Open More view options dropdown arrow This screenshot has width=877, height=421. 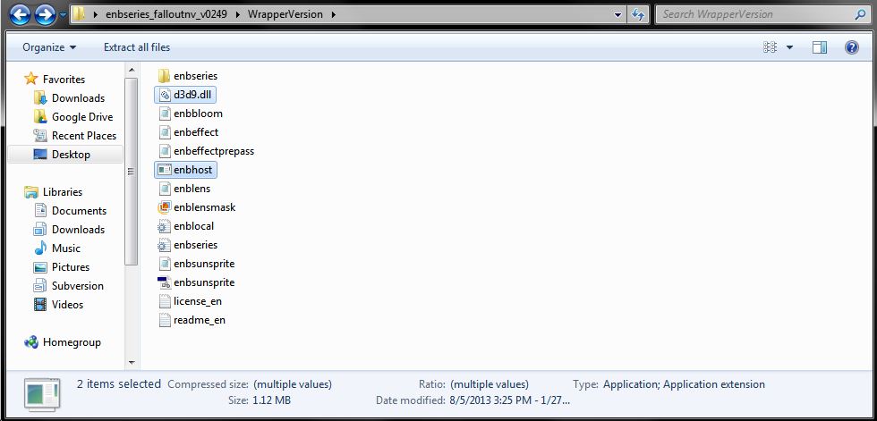(789, 47)
